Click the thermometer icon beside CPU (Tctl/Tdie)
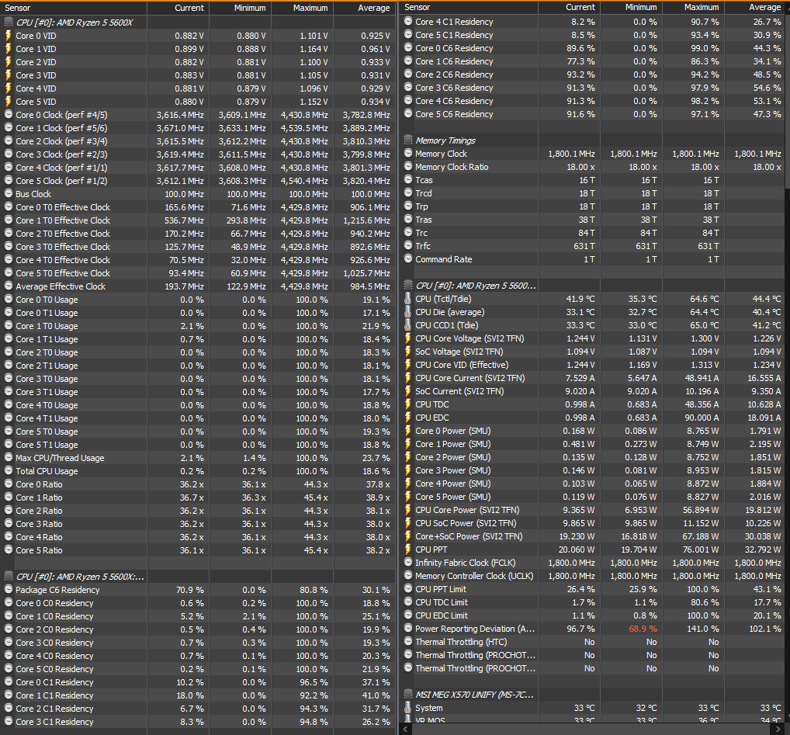790x735 pixels. click(407, 298)
